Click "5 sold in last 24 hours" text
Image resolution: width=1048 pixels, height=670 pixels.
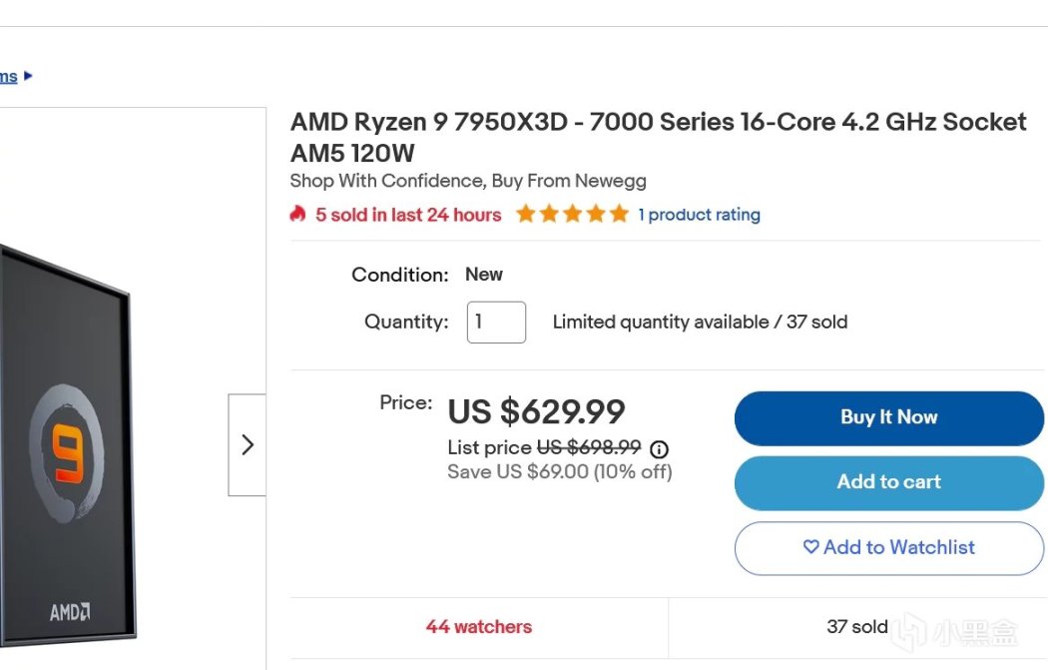[x=408, y=215]
